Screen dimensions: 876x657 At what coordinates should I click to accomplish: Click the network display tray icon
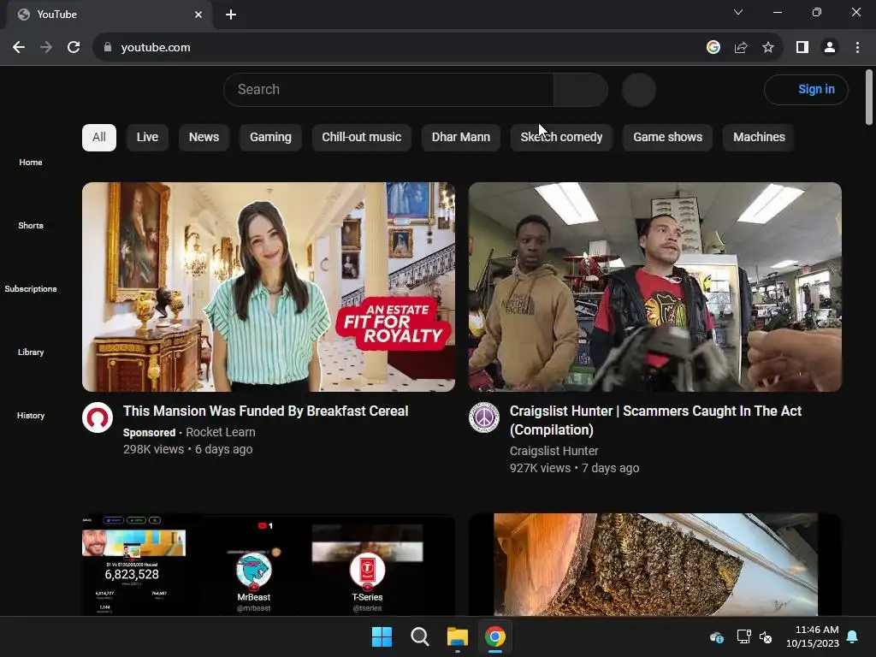[743, 636]
